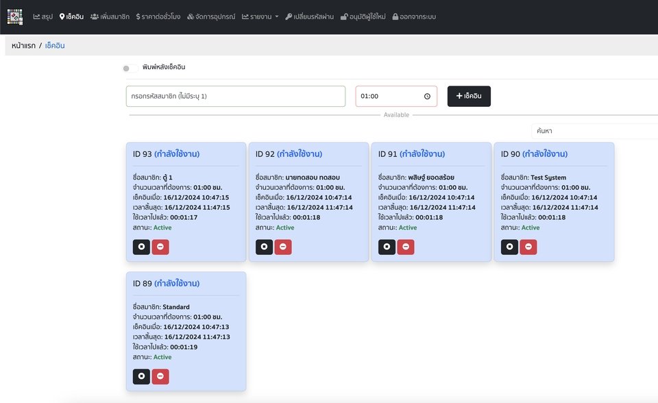Click ออกจากระบบ to log out
This screenshot has height=403, width=658.
click(x=414, y=16)
